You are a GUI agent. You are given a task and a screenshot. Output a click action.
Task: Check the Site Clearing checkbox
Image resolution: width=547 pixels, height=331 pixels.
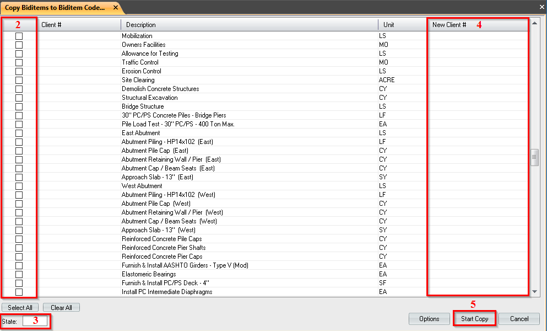[19, 80]
